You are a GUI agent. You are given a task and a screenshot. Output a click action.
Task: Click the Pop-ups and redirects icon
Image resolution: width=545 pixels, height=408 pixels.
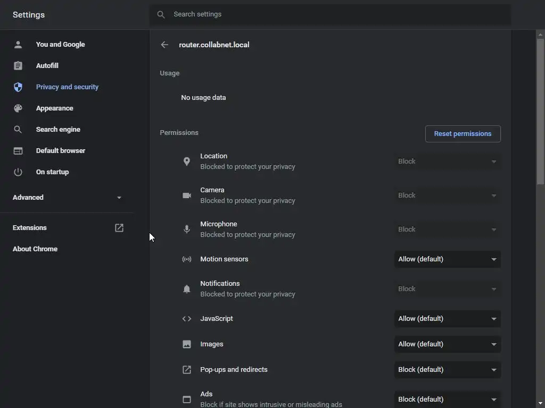(187, 370)
